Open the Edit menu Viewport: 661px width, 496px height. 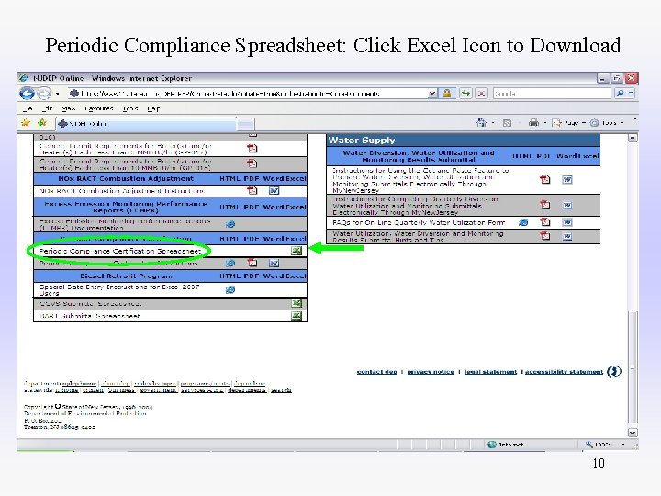click(47, 108)
